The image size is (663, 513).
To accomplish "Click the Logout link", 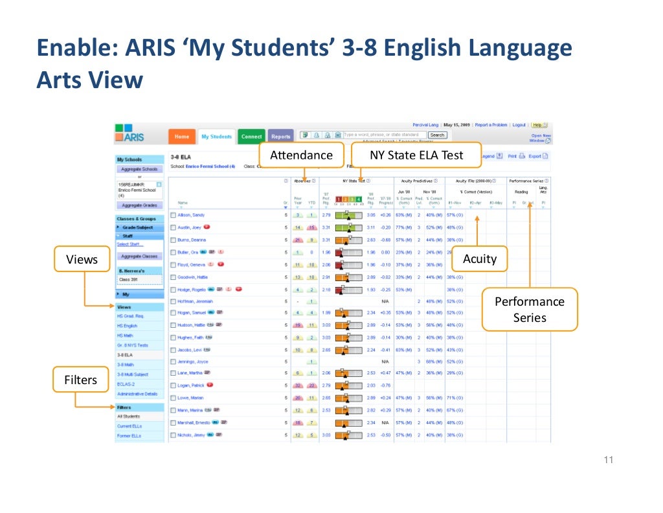I will [519, 125].
